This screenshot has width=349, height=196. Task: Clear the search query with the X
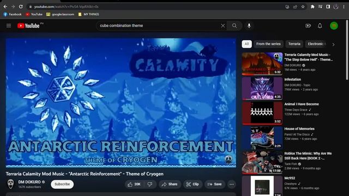pos(223,26)
